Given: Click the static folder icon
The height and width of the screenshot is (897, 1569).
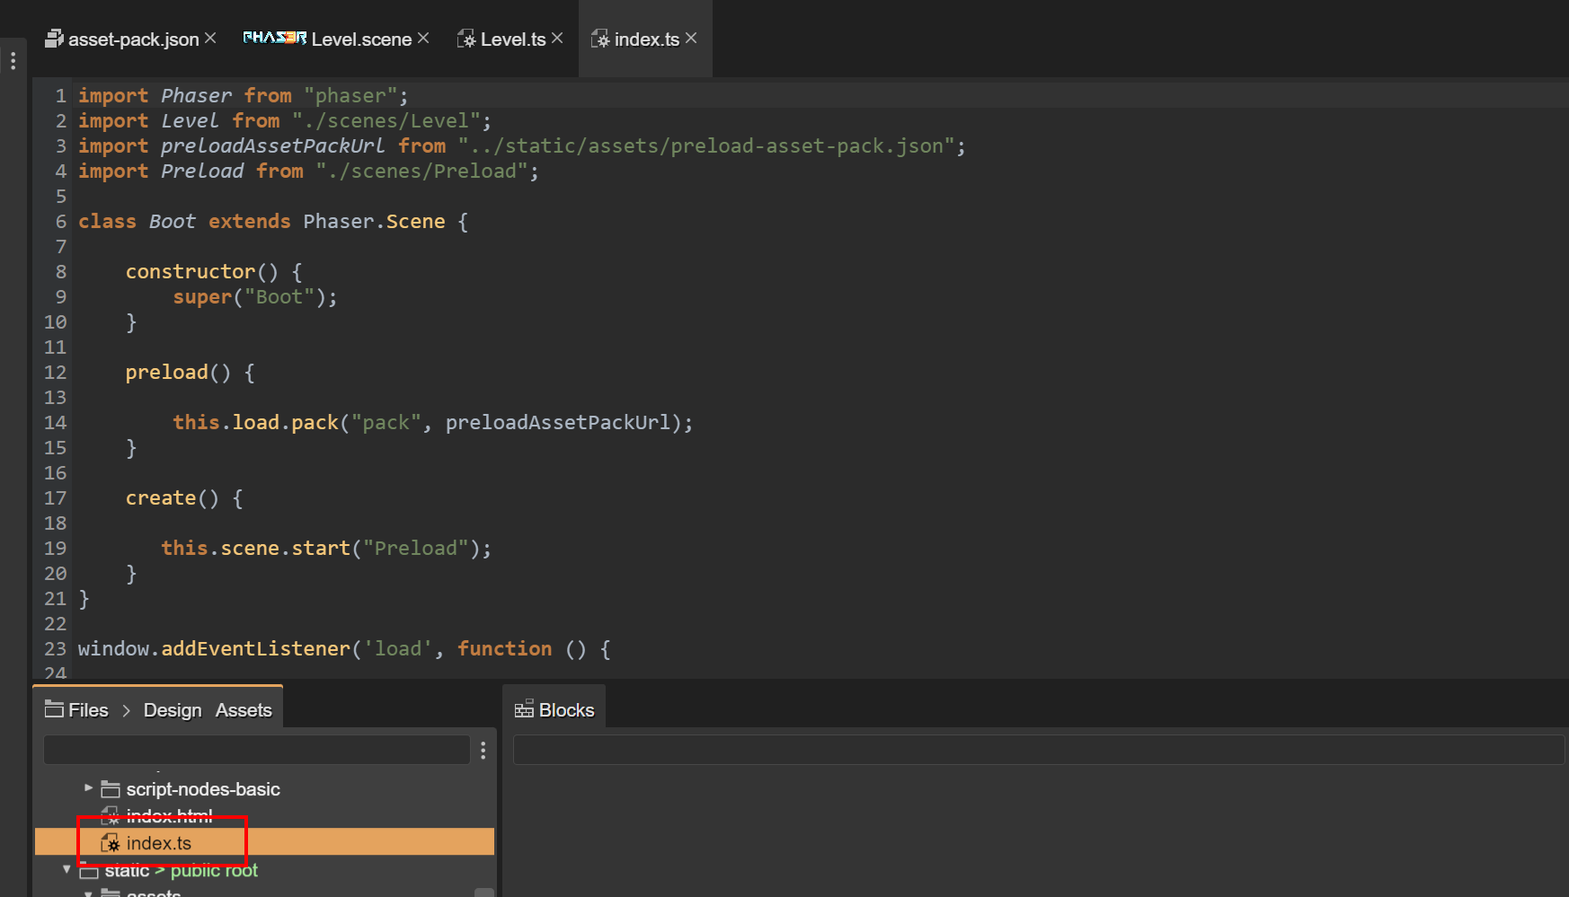Looking at the screenshot, I should [89, 871].
